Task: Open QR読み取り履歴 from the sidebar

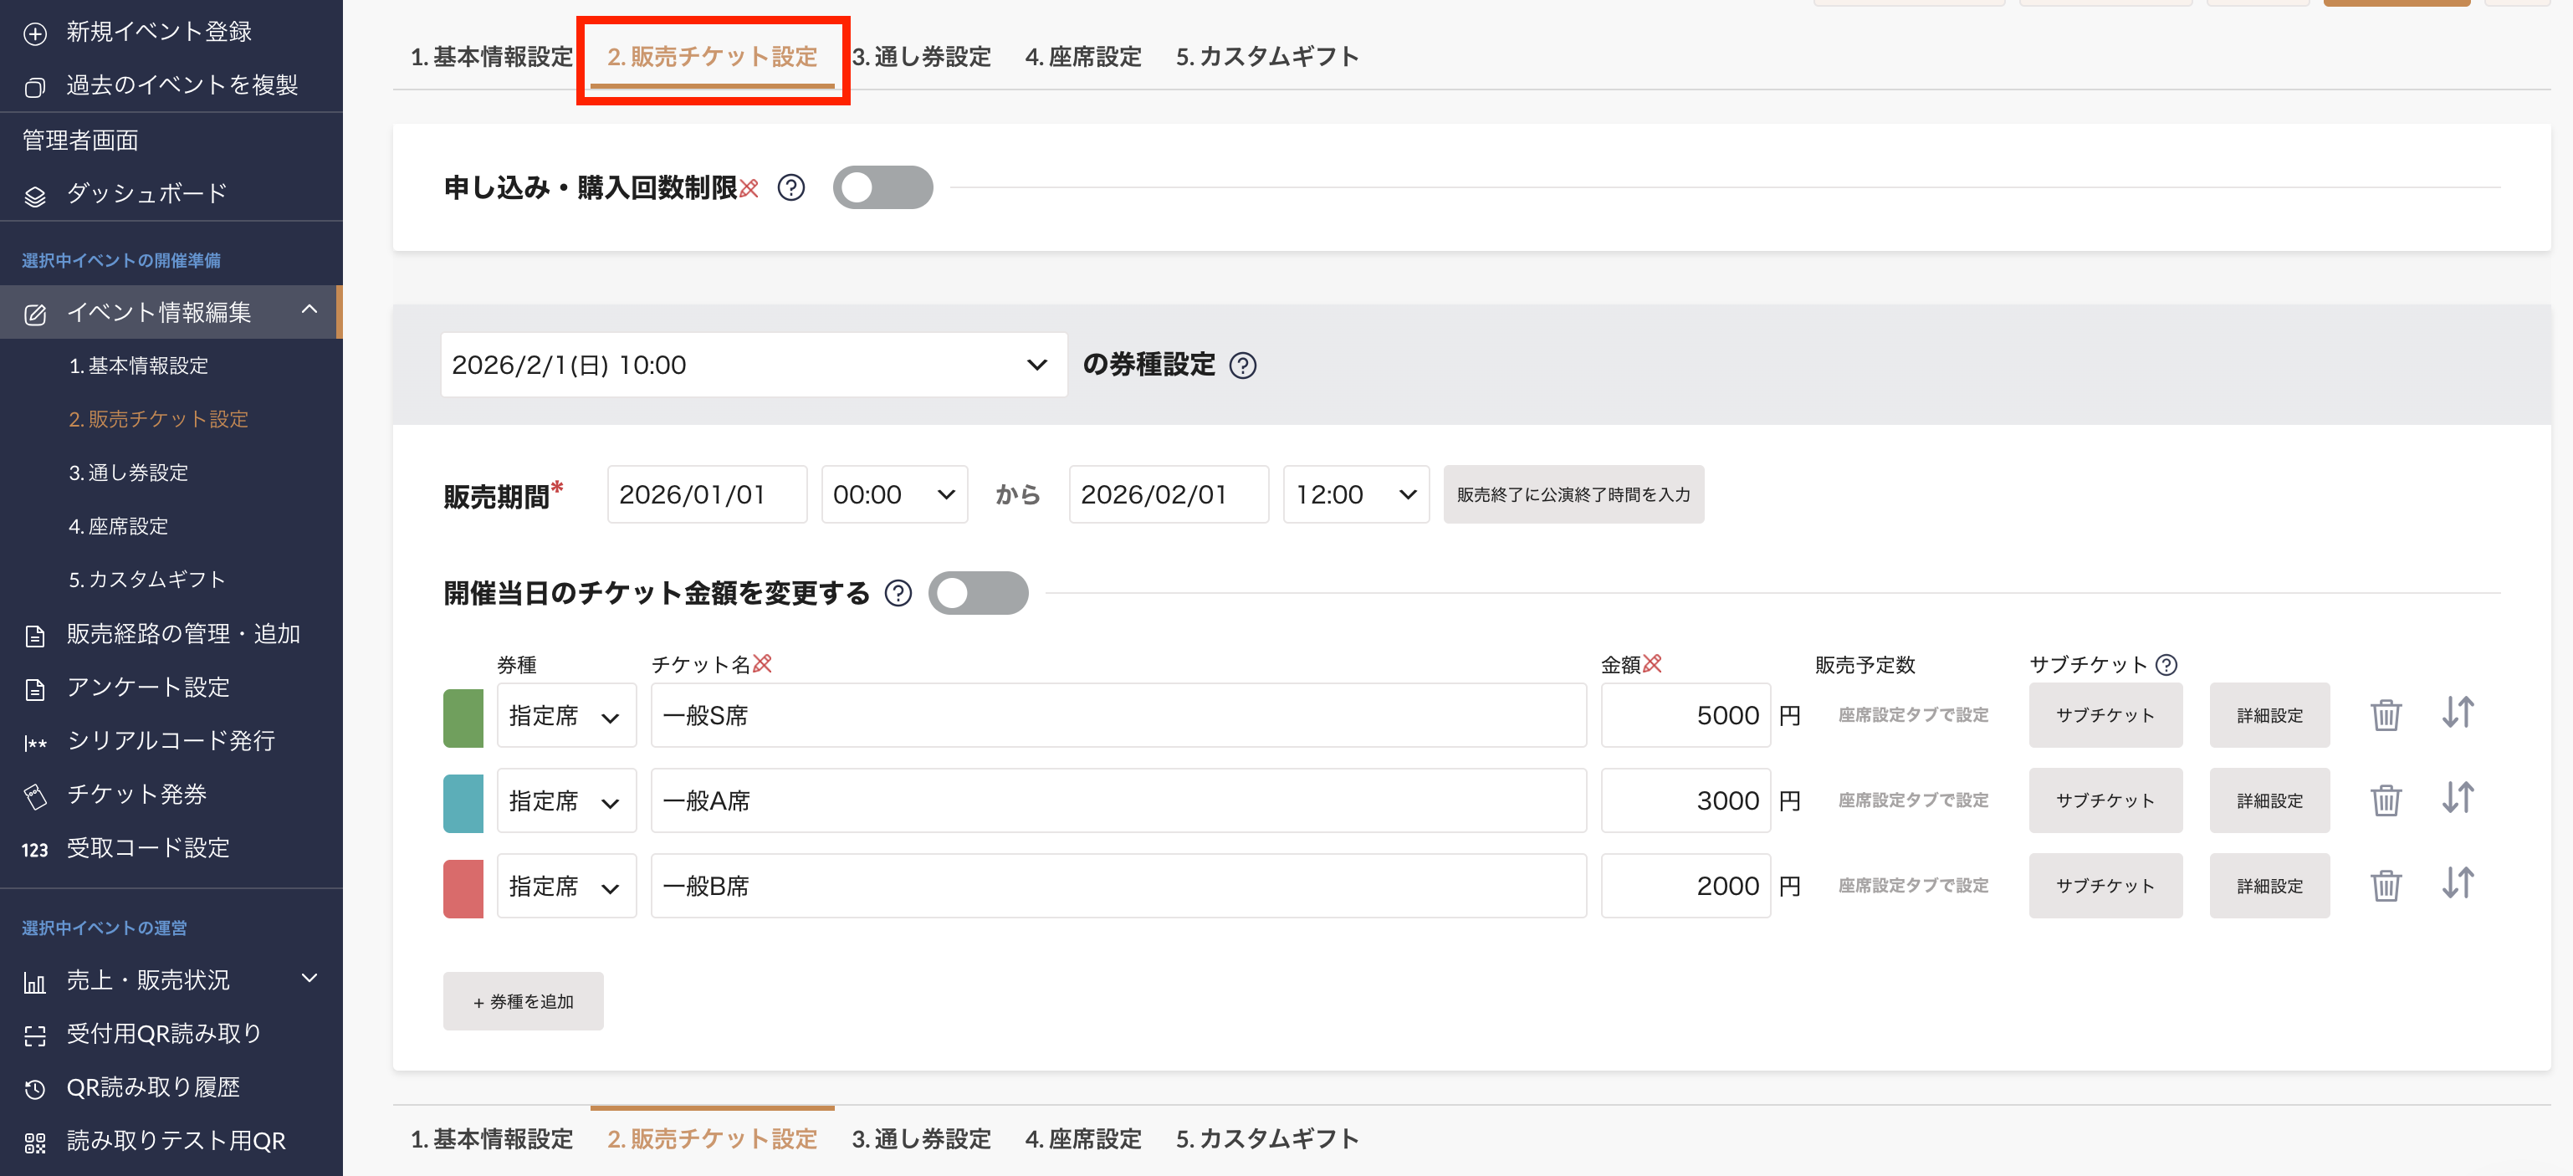Action: click(x=153, y=1086)
